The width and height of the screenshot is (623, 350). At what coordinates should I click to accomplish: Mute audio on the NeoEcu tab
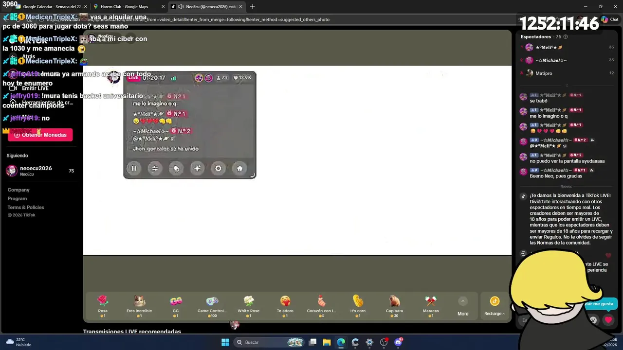[x=181, y=7]
